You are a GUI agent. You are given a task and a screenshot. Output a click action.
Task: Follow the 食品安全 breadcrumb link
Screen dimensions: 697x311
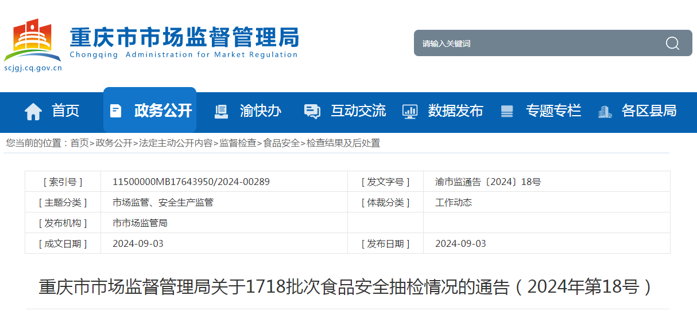[x=281, y=143]
